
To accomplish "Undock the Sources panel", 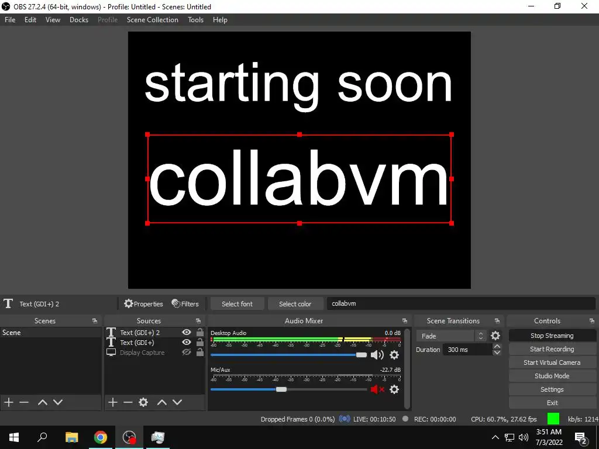I will pos(198,321).
